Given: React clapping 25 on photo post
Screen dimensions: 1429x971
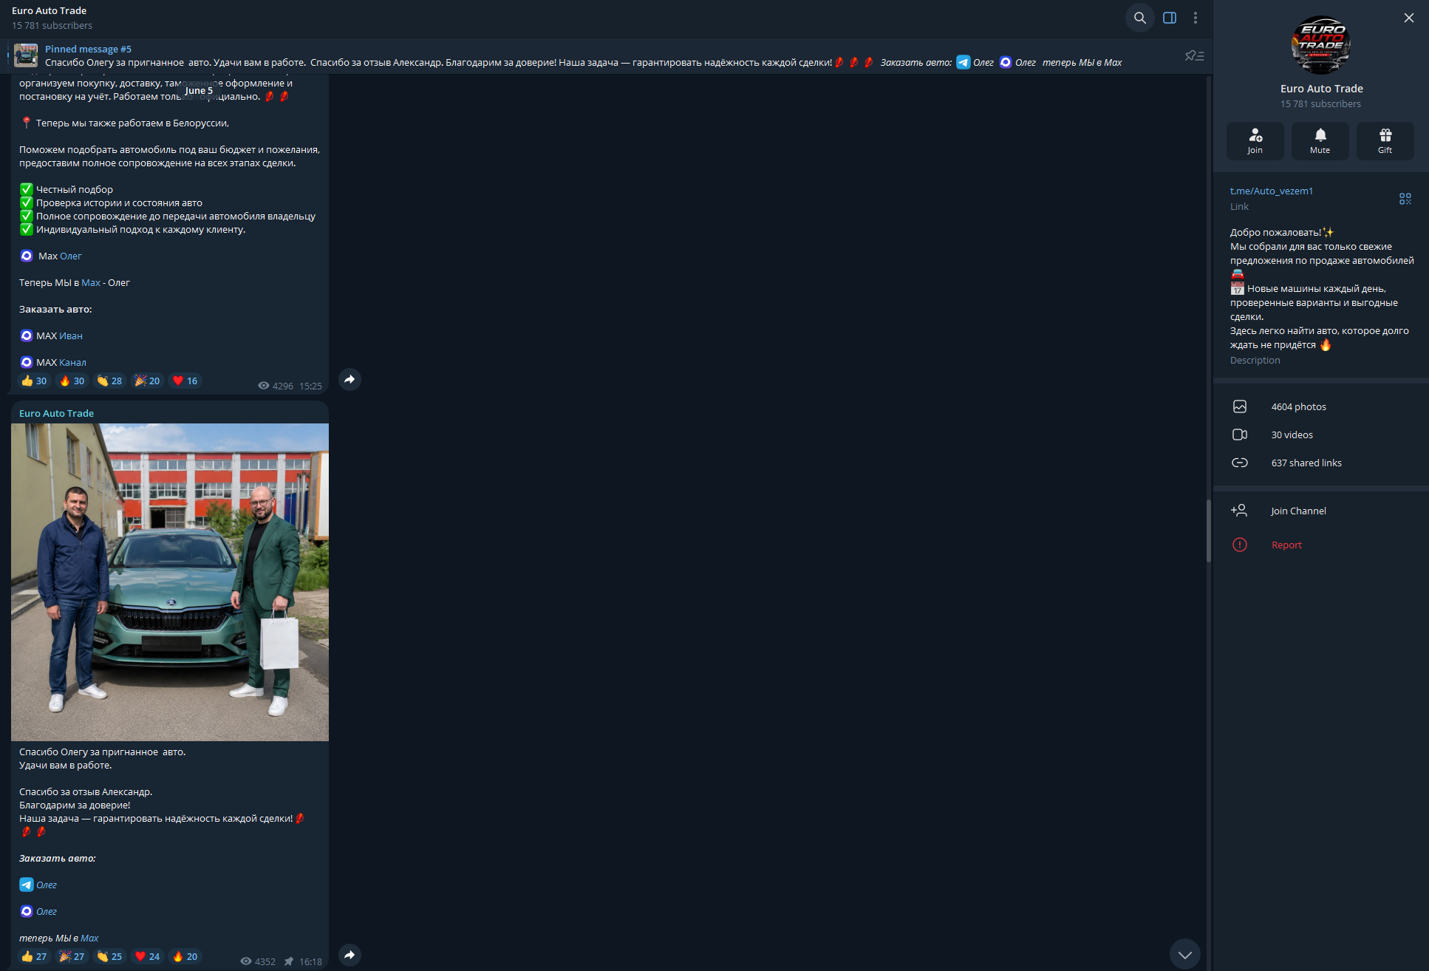Looking at the screenshot, I should (x=109, y=956).
